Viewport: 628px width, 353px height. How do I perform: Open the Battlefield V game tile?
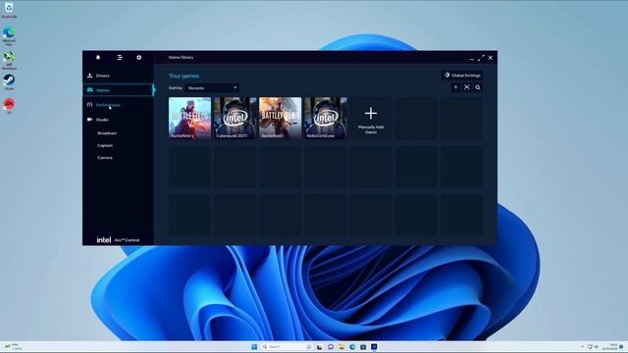189,118
